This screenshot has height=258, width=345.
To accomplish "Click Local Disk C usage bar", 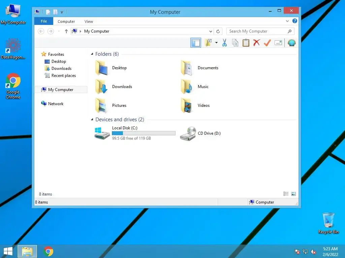I will click(144, 133).
